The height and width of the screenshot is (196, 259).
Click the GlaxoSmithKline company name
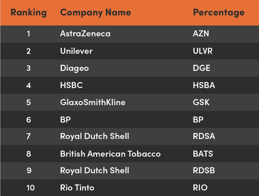click(x=93, y=102)
